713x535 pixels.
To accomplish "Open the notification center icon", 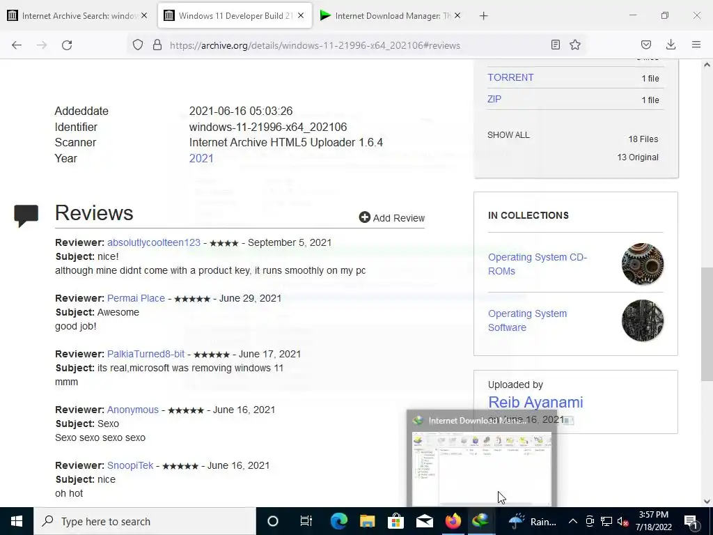I will tap(690, 521).
